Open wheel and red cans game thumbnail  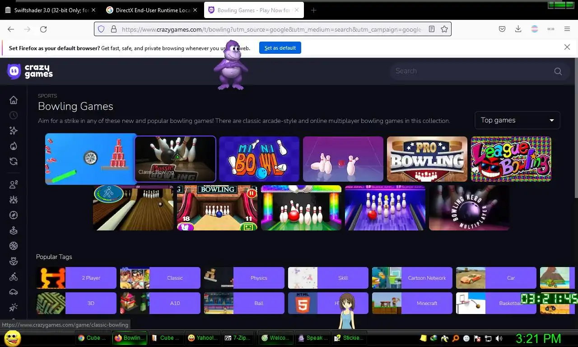(91, 159)
